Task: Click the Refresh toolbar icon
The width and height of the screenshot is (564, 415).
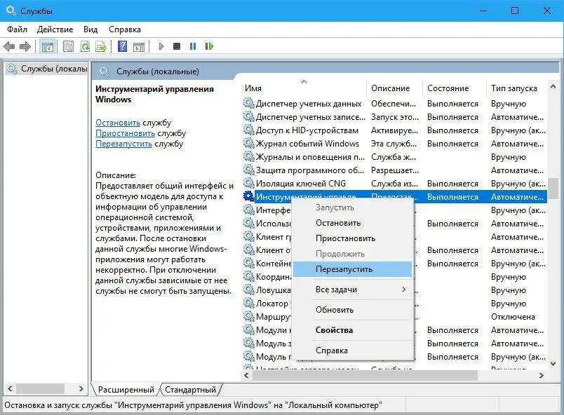Action: click(86, 46)
